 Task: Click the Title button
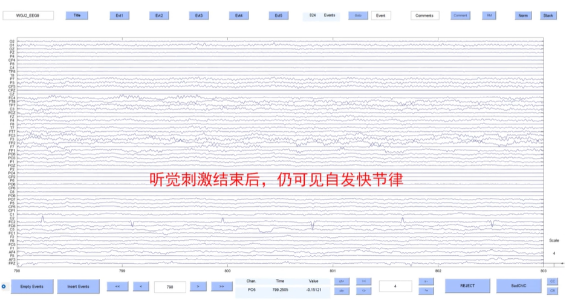[x=77, y=16]
